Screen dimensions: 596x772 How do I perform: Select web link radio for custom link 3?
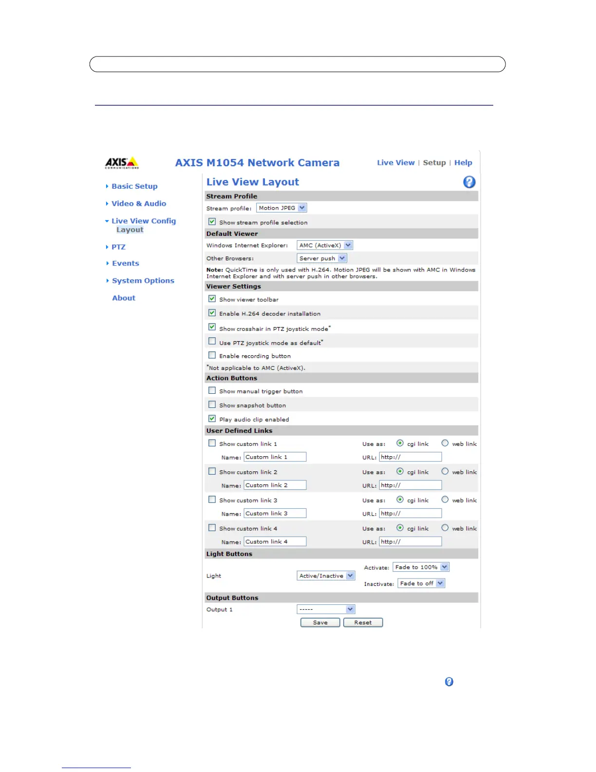click(445, 500)
